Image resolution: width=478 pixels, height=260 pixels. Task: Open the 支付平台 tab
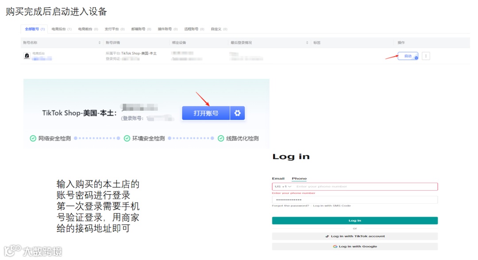[114, 29]
